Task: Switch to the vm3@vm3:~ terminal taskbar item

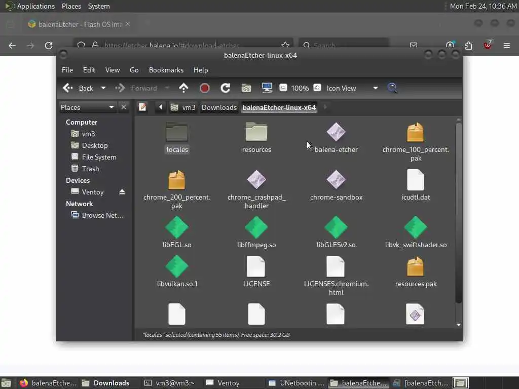Action: point(170,383)
